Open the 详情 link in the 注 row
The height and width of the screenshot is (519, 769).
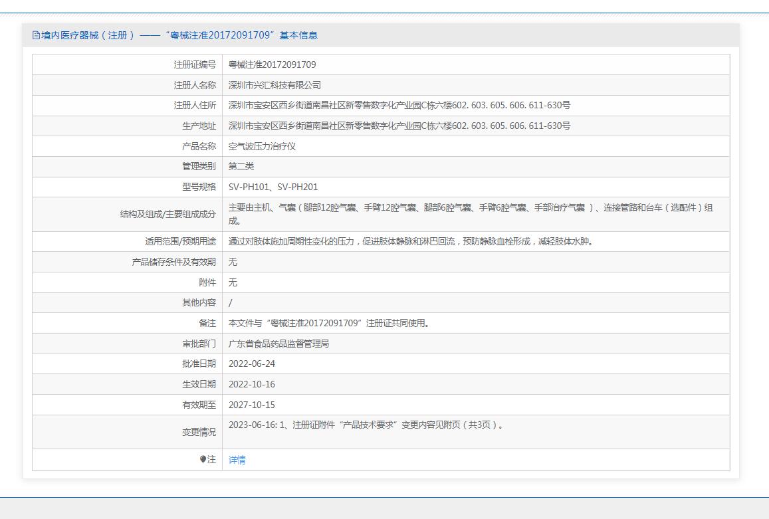[x=237, y=460]
